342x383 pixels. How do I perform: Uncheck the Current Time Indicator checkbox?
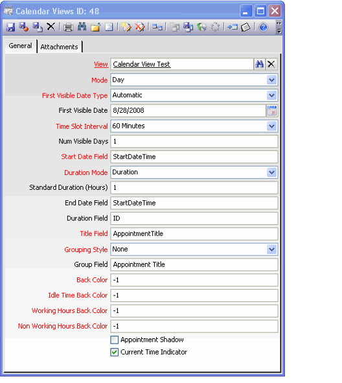[x=114, y=352]
